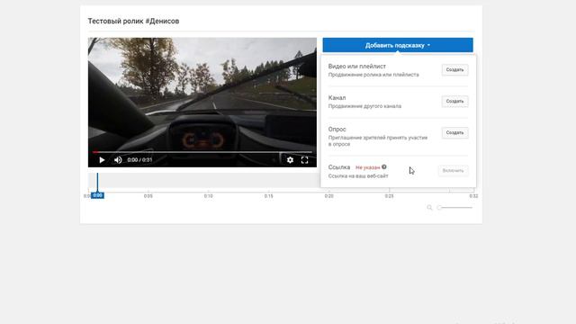
Task: Click the Включить button for Ссылка
Action: pos(453,171)
